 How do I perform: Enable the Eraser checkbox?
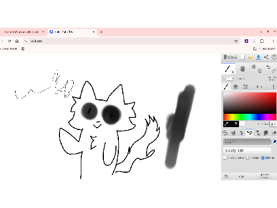click(x=248, y=158)
